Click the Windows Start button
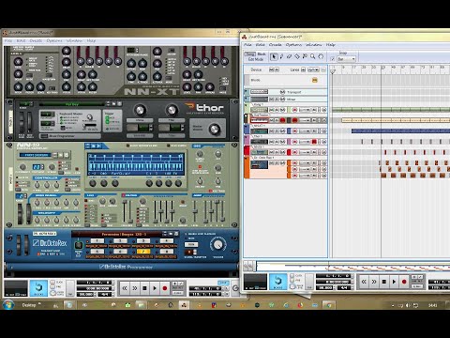 [x=8, y=304]
